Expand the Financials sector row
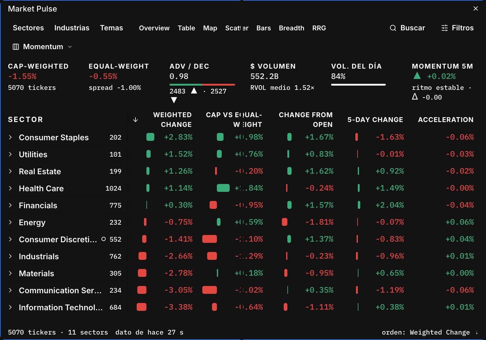 click(10, 205)
